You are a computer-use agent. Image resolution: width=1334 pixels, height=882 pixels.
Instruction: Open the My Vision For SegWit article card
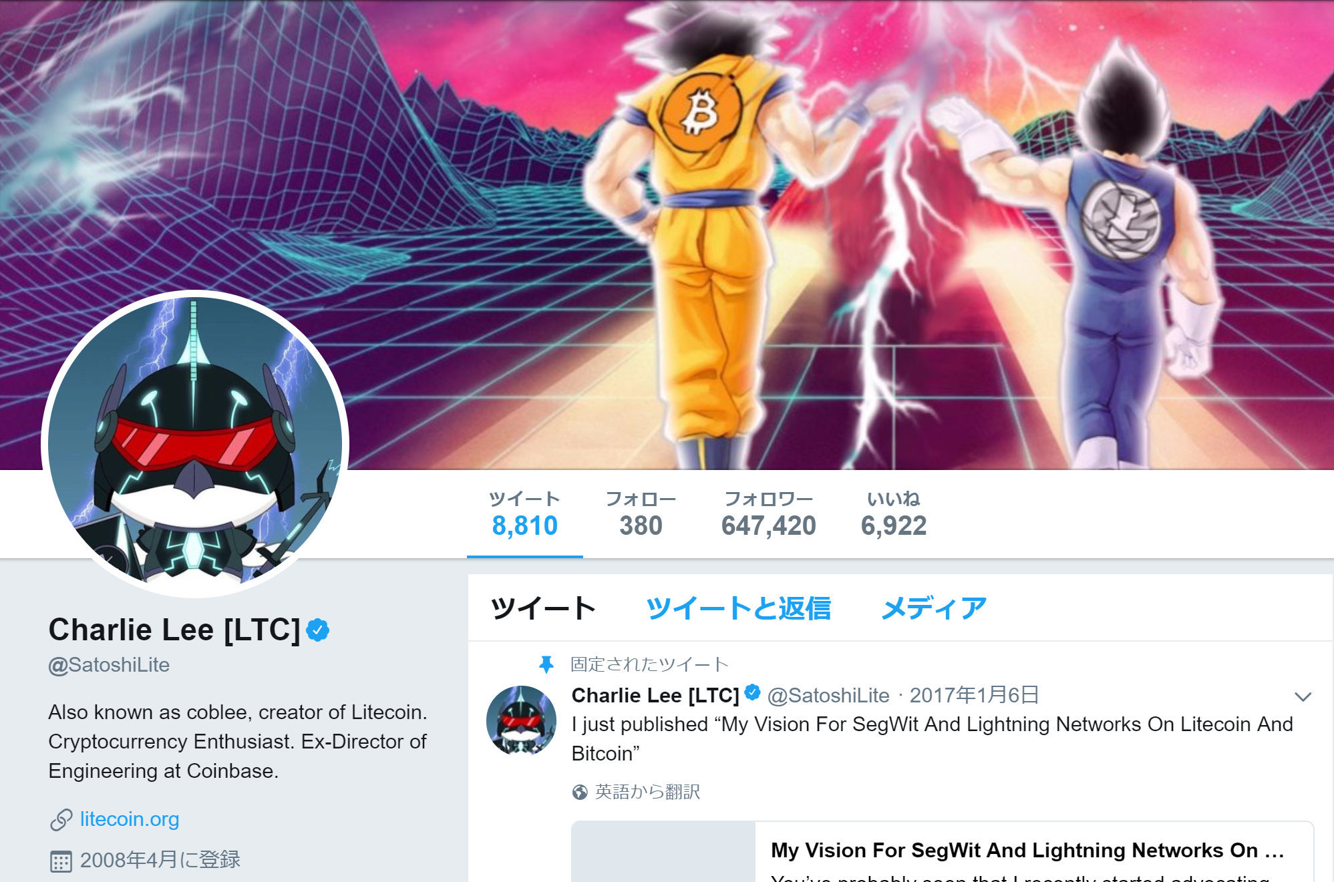[943, 852]
